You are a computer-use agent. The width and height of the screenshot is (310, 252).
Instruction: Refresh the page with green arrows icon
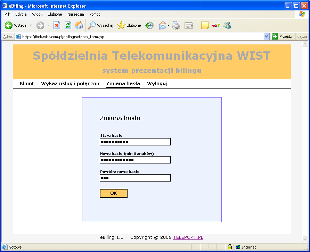pyautogui.click(x=68, y=25)
